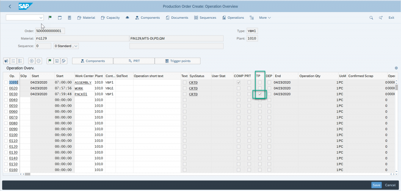The image size is (401, 191).
Task: Open operation 0020 link
Action: [14, 88]
